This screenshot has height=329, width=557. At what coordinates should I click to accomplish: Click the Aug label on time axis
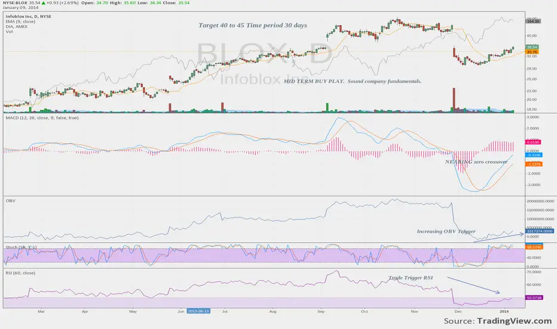tap(273, 312)
